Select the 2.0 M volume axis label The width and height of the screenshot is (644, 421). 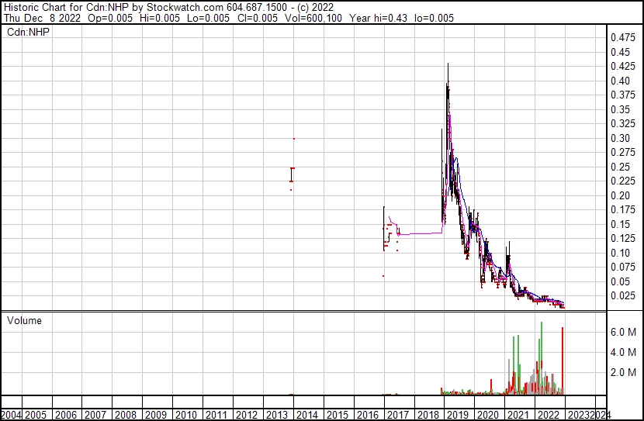pos(623,373)
